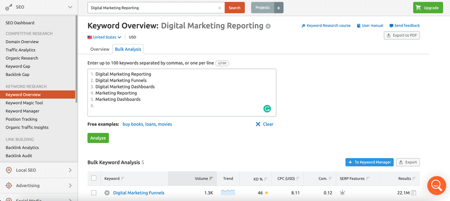Screen dimensions: 450x201
Task: Click the SEO key icon in sidebar
Action: tap(9, 7)
